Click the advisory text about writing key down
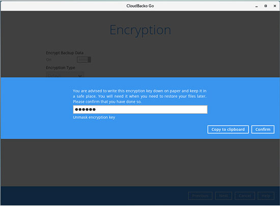The image size is (280, 206). 139,96
